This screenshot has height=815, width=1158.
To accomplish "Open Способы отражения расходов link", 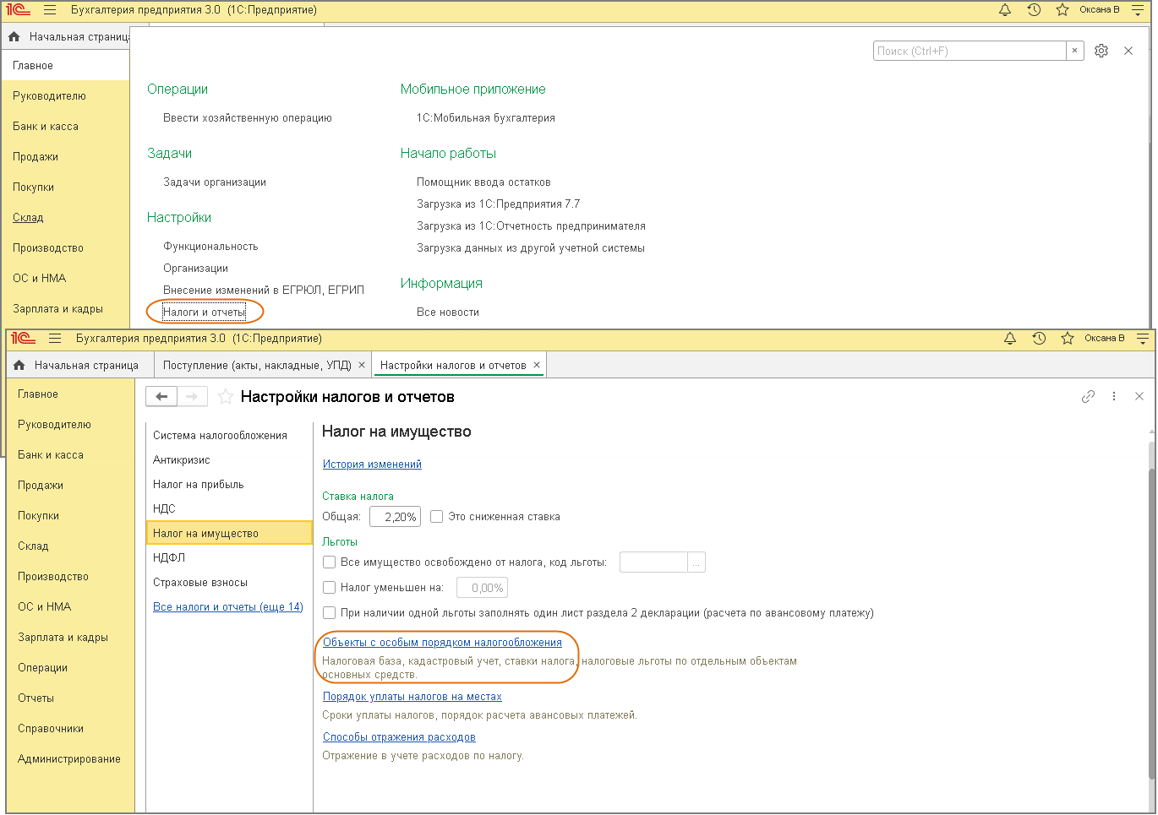I will (399, 736).
